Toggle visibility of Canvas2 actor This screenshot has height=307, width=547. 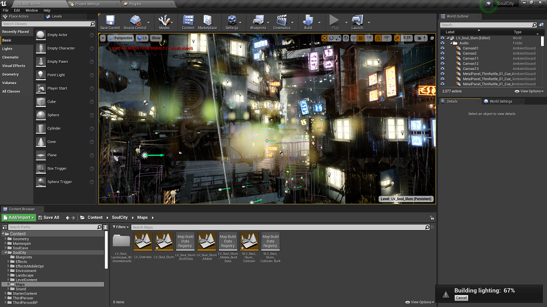pos(443,54)
